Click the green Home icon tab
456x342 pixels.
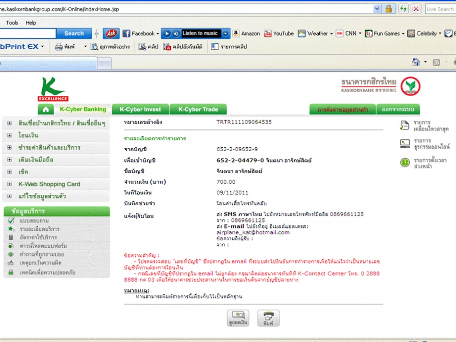click(x=46, y=109)
